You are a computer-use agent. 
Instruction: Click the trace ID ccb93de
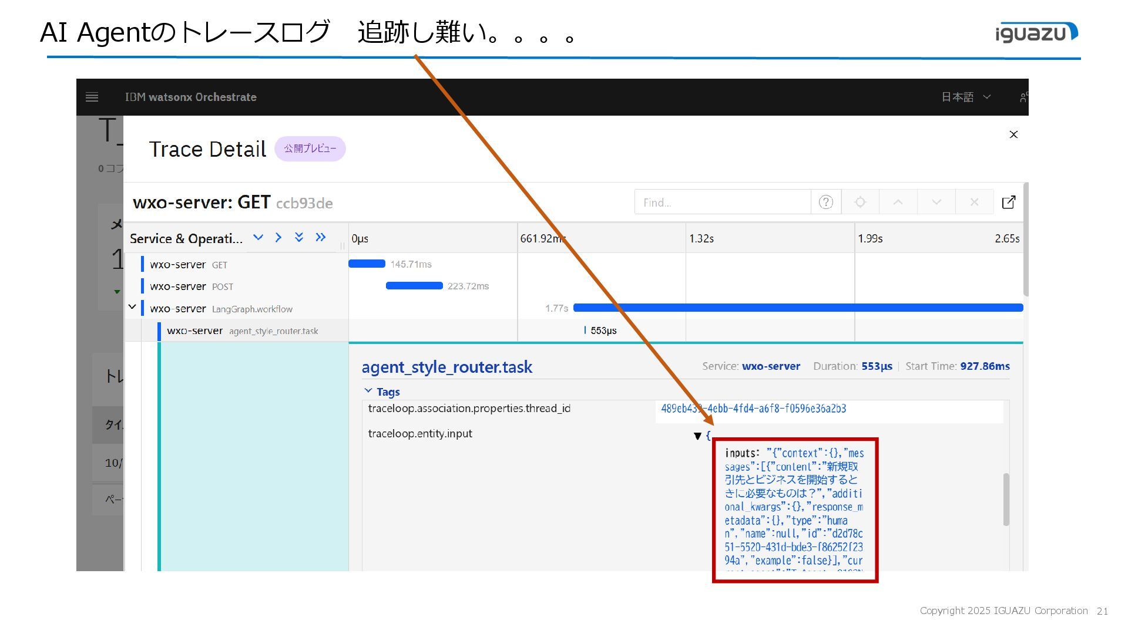coord(304,203)
